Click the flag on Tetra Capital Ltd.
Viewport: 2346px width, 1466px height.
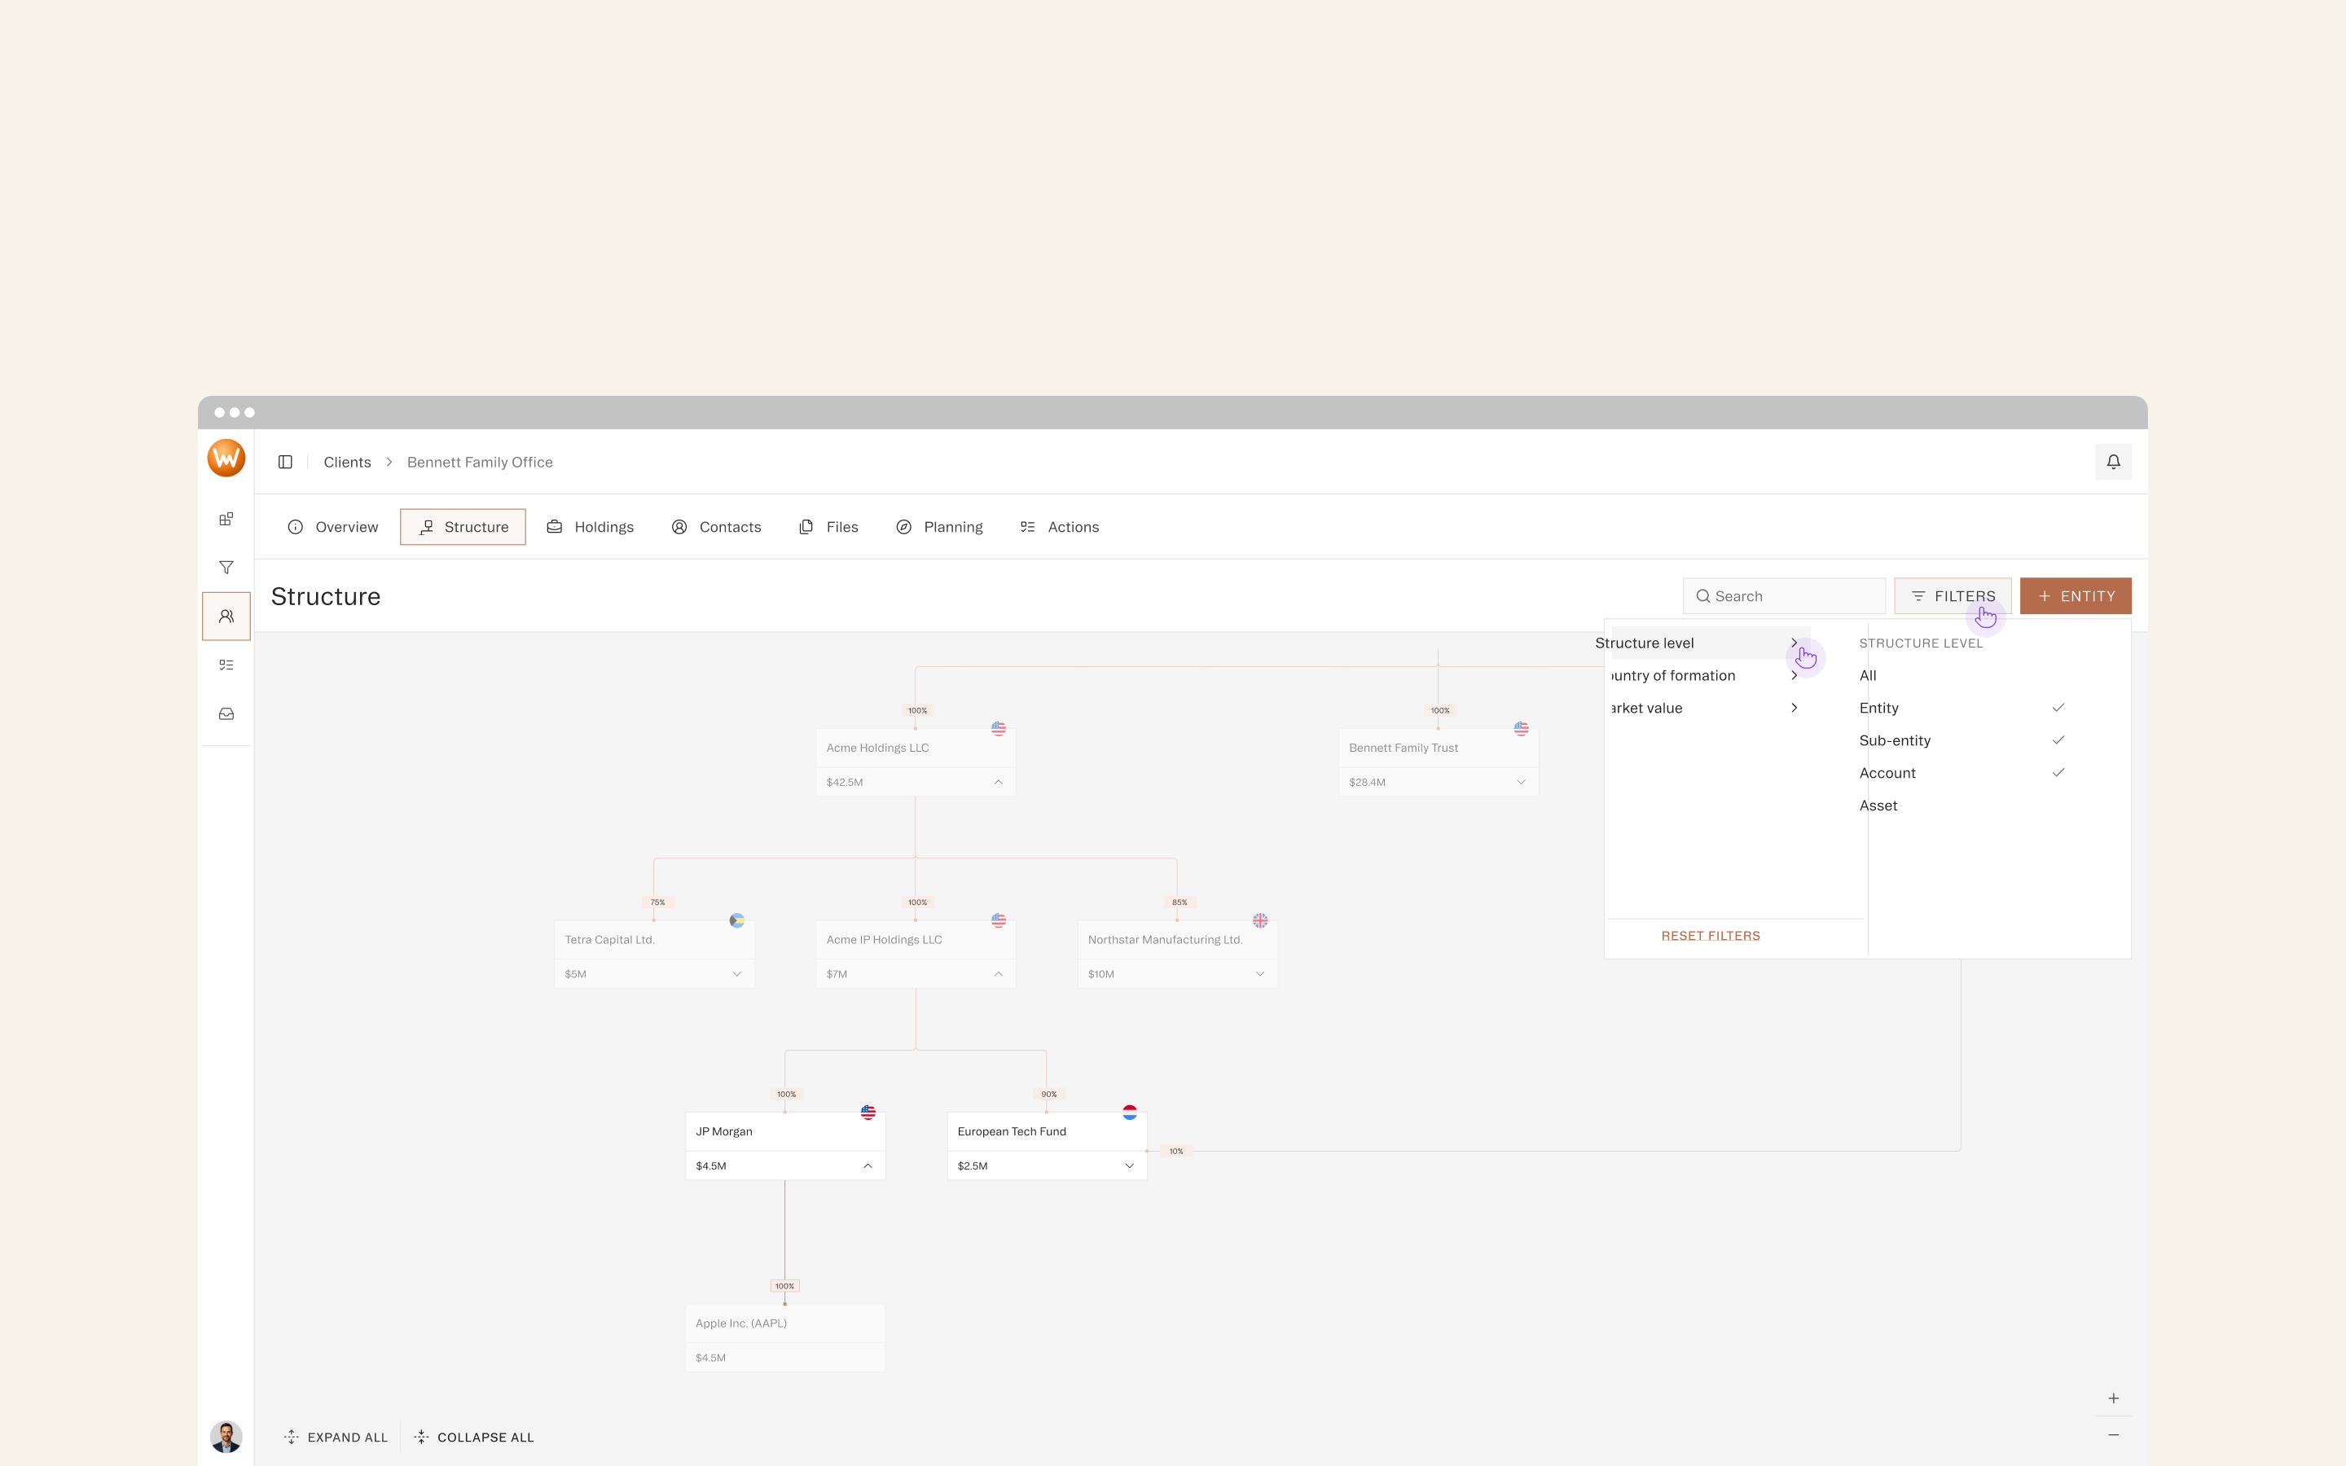pos(736,920)
